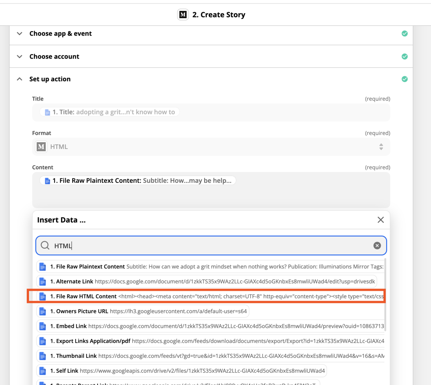This screenshot has width=431, height=385.
Task: Click the doc icon beside Owners Picture URL
Action: tap(42, 311)
